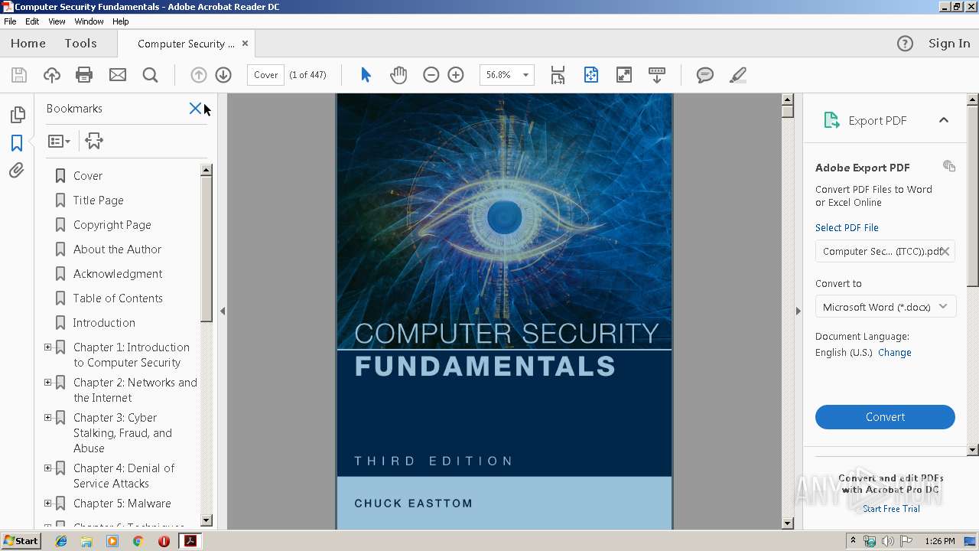This screenshot has height=551, width=979.
Task: Go to previous page arrow
Action: point(198,75)
